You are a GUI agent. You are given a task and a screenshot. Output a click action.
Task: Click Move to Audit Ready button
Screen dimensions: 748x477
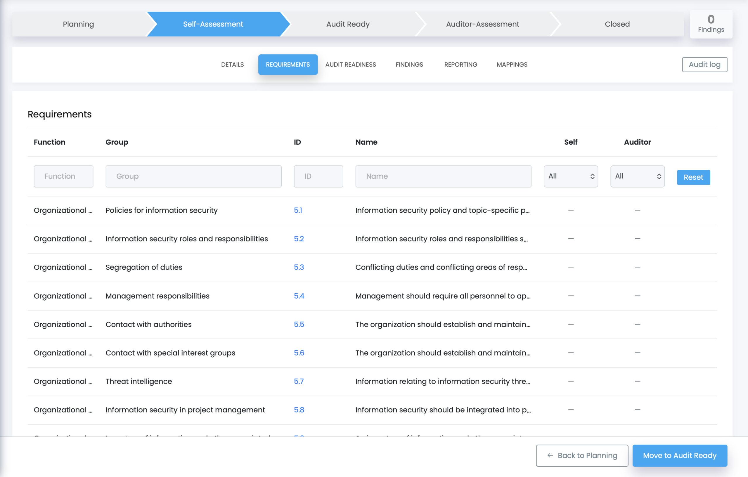pyautogui.click(x=680, y=455)
